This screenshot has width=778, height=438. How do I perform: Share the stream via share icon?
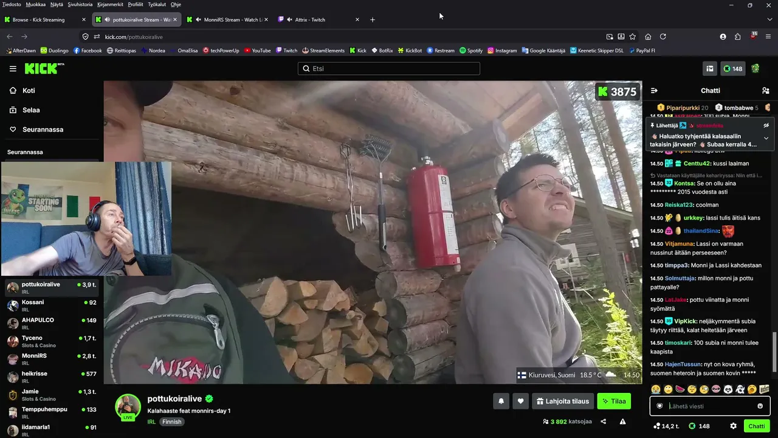(x=604, y=422)
